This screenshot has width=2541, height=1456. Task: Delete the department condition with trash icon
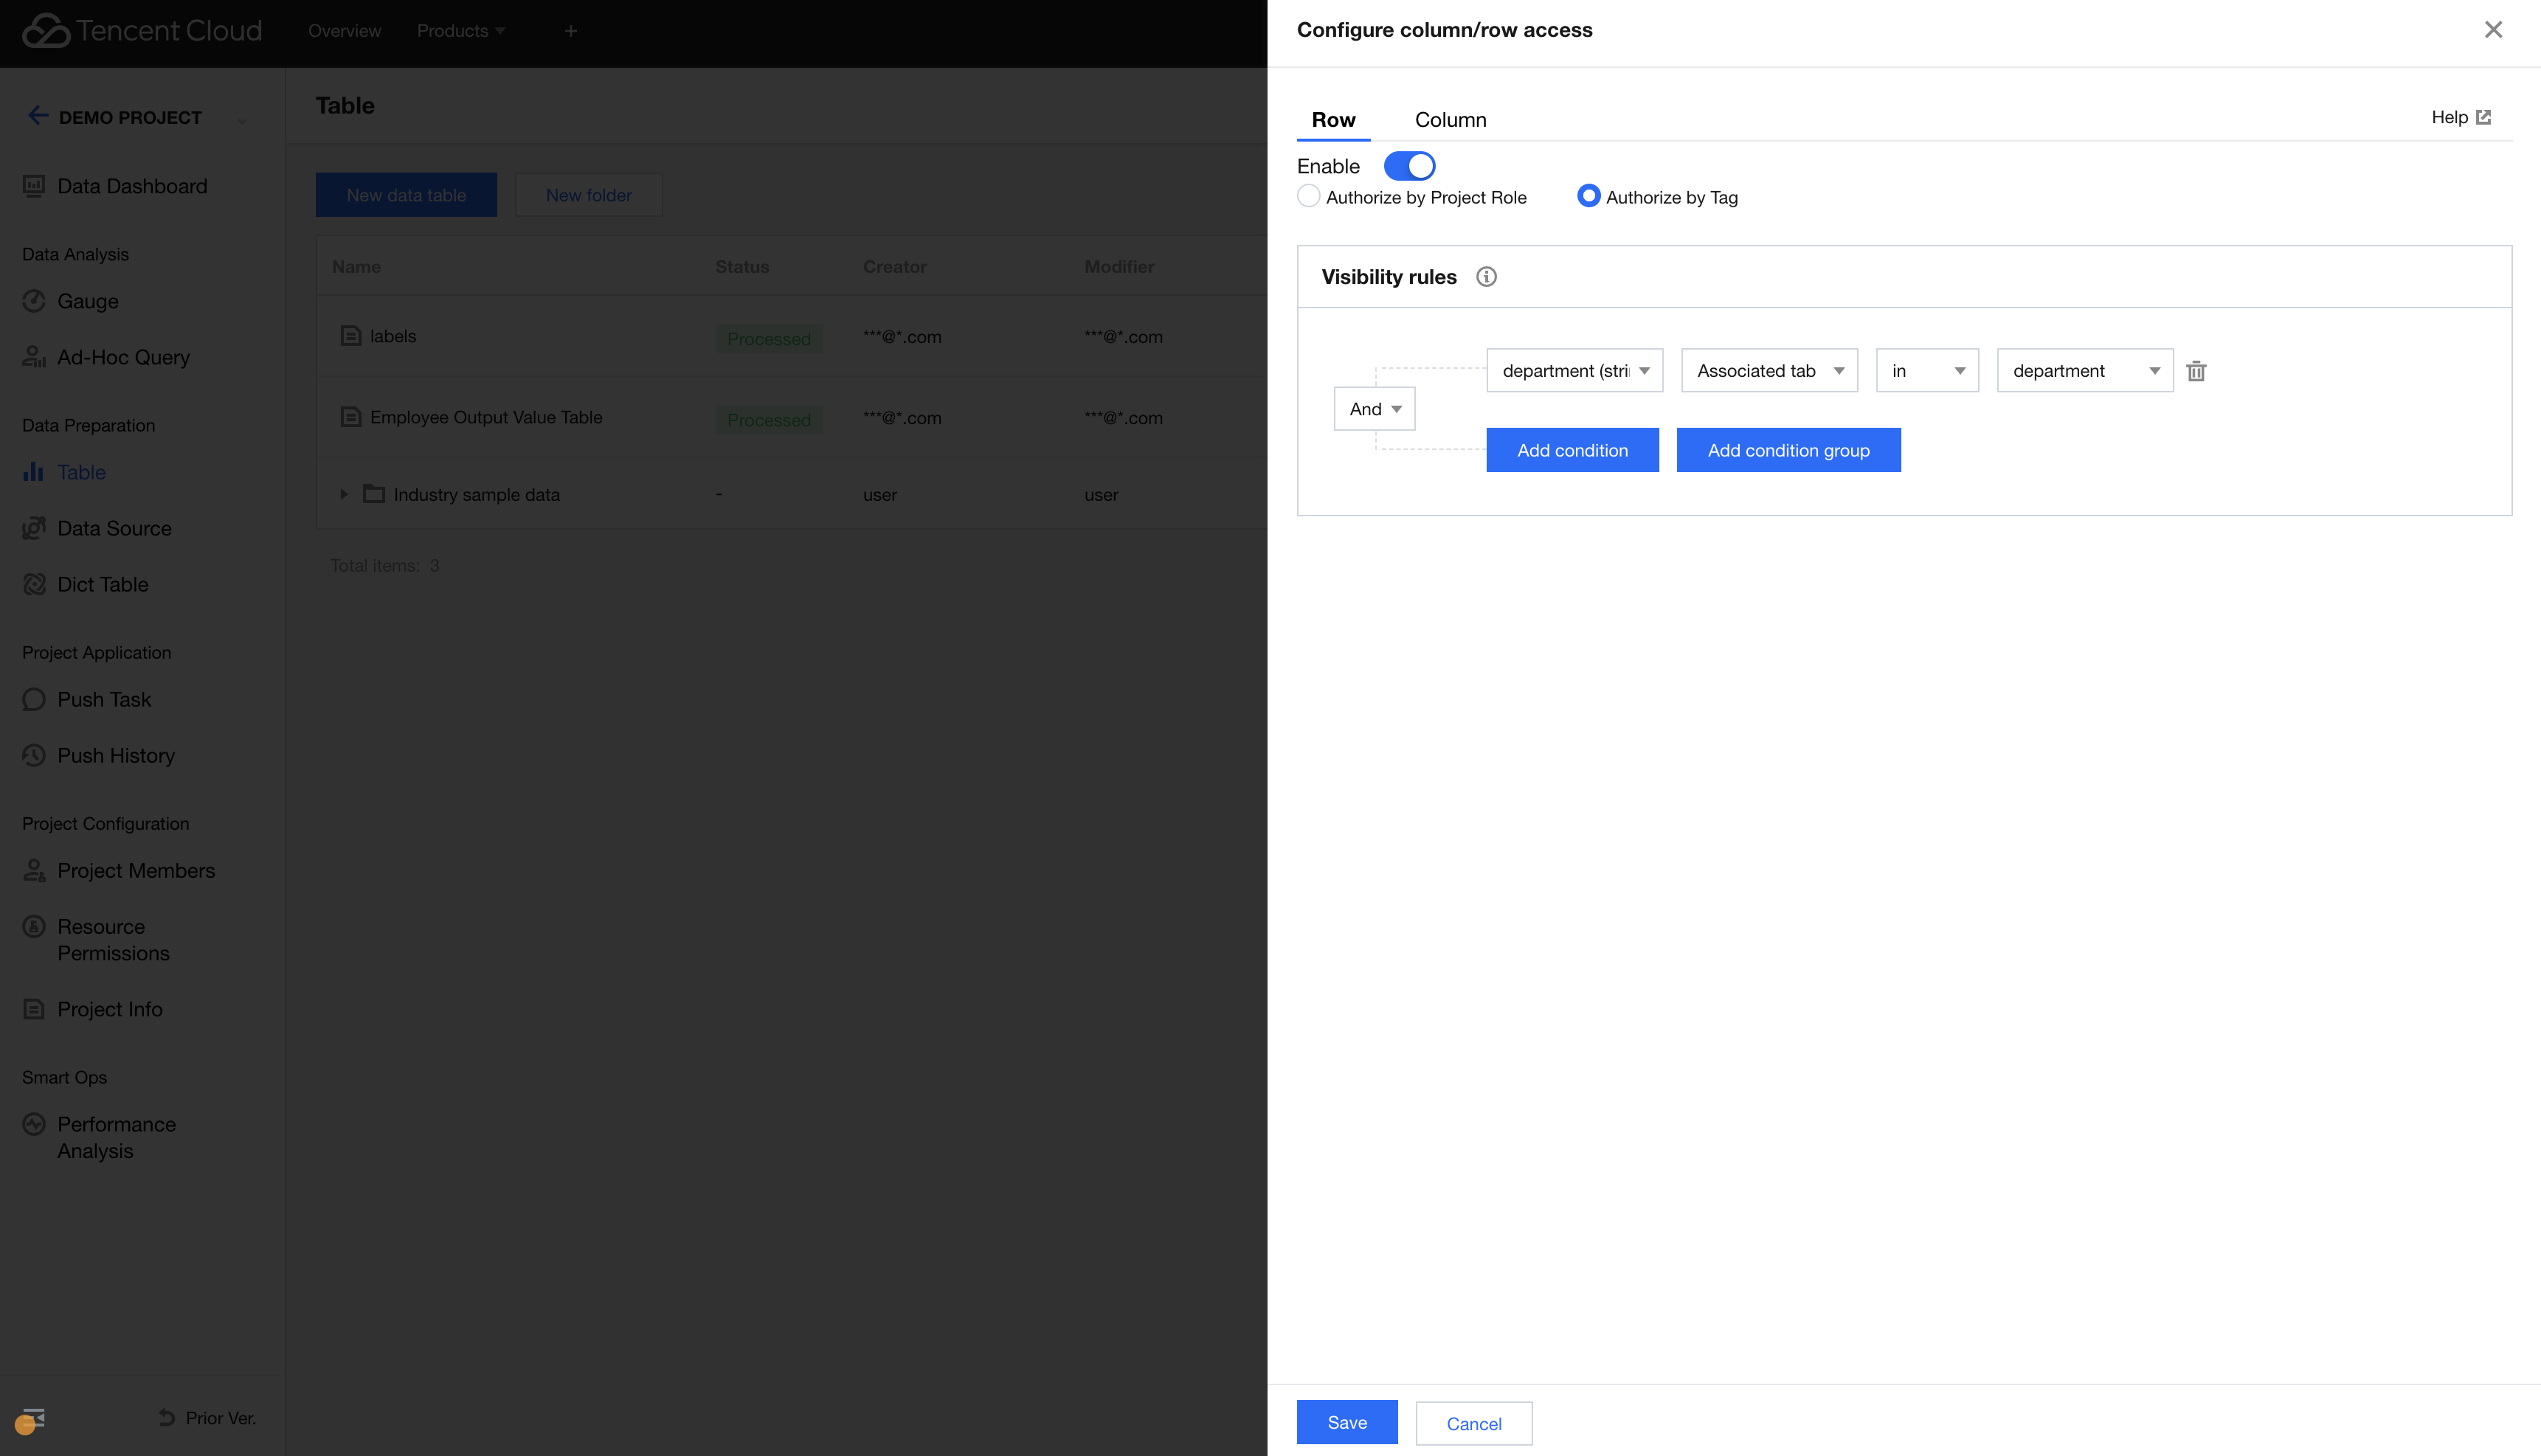click(2196, 371)
